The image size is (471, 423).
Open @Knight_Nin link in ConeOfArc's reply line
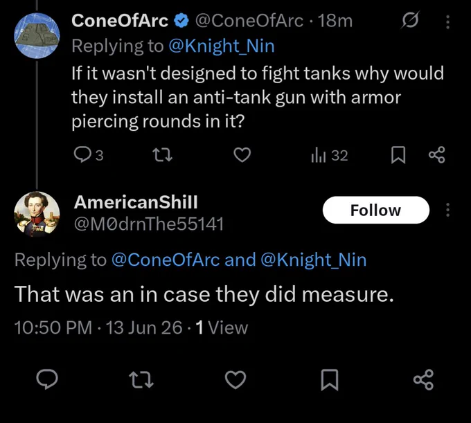(x=222, y=46)
